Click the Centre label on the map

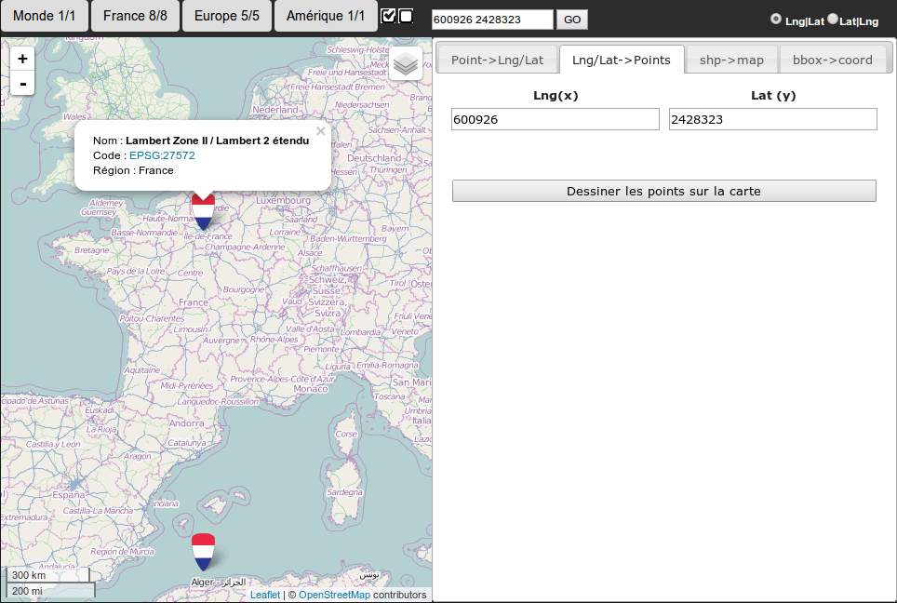click(191, 273)
